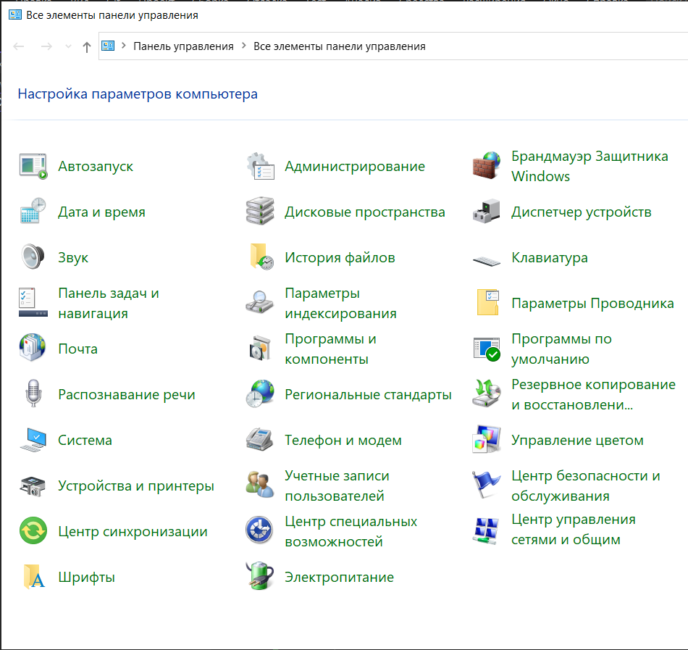The image size is (688, 650).
Task: Open the Центр управления сетями icon
Action: [487, 531]
